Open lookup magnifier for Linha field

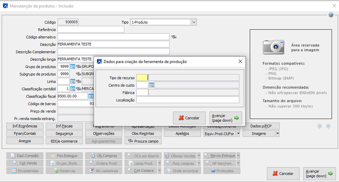click(73, 81)
